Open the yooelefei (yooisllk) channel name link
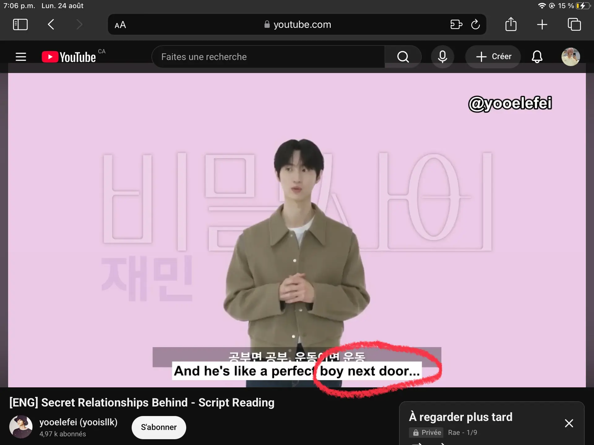This screenshot has width=594, height=445. [x=79, y=422]
